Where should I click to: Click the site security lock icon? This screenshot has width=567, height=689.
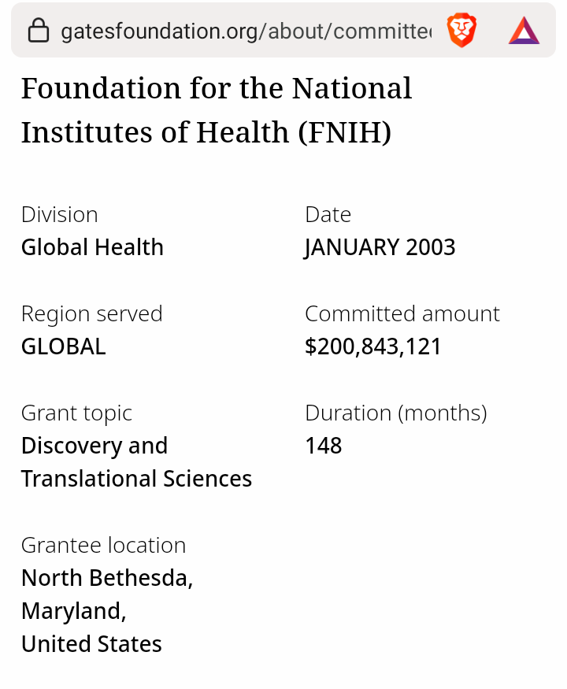38,31
